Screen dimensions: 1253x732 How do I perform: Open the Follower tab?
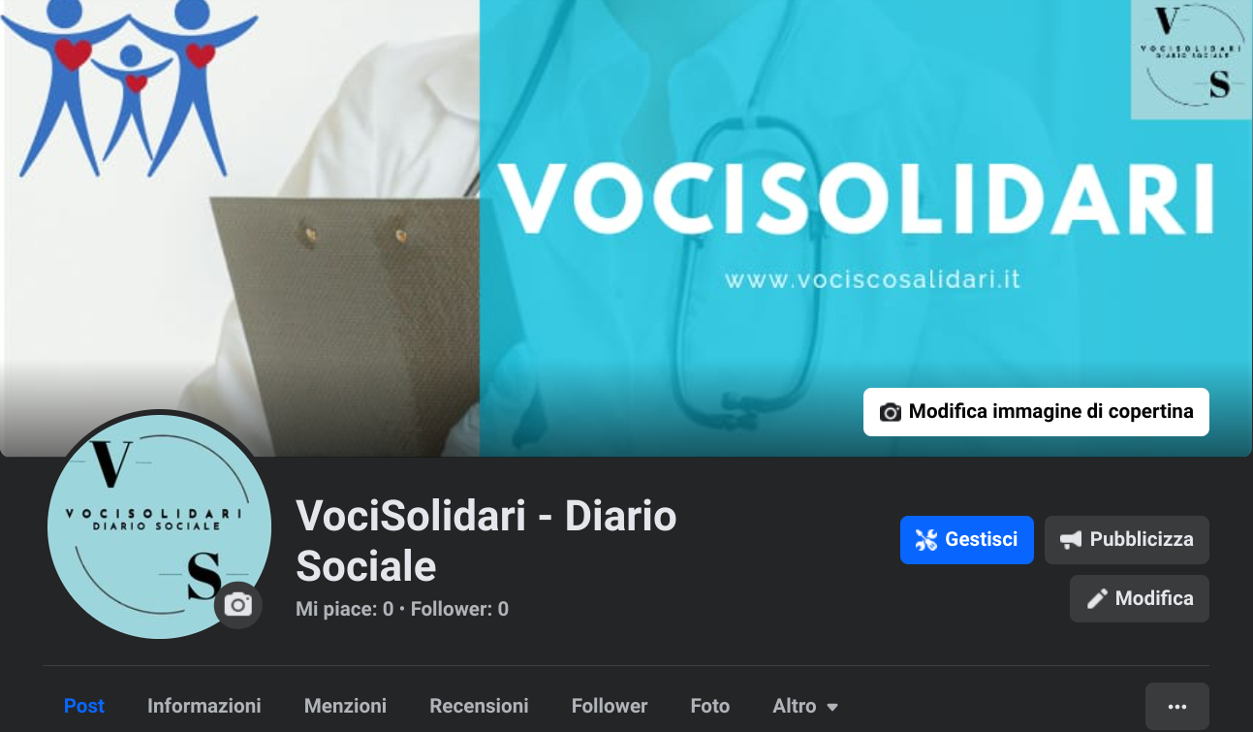coord(610,706)
